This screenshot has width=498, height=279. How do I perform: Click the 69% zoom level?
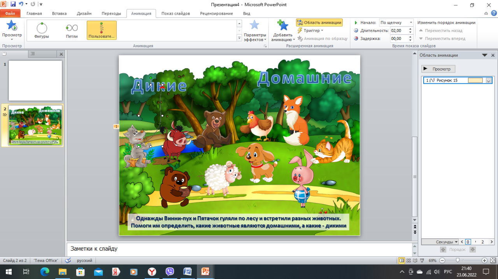(432, 260)
